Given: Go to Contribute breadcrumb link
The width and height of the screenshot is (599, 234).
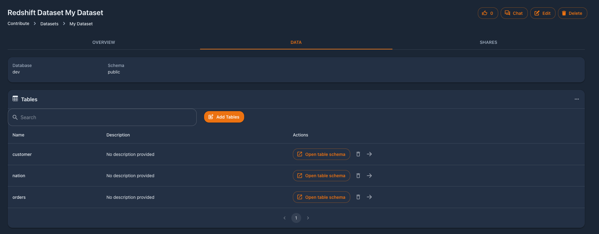Looking at the screenshot, I should tap(18, 23).
